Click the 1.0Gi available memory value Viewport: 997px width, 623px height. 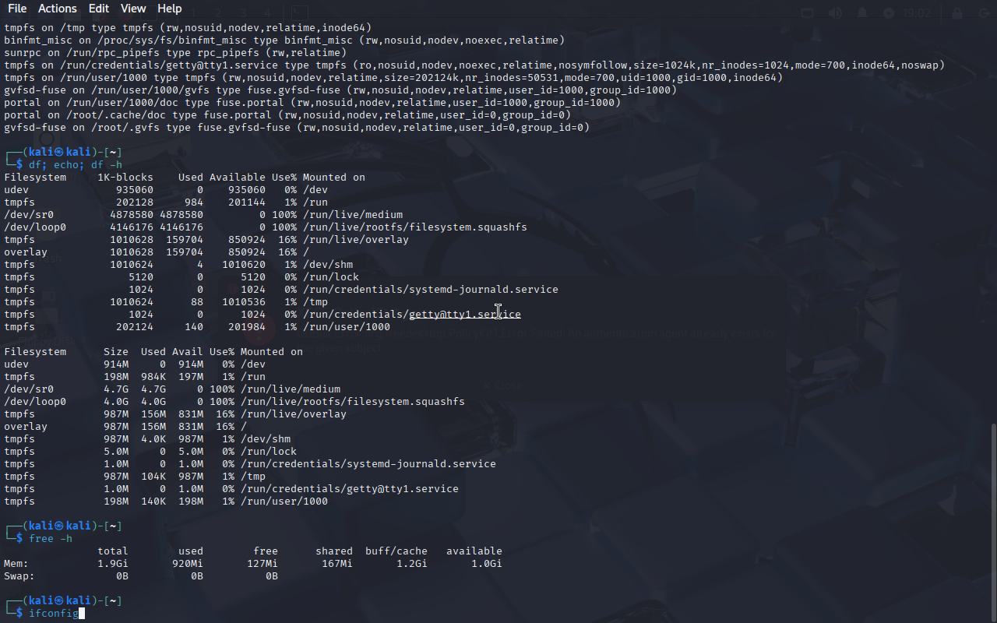pyautogui.click(x=487, y=564)
